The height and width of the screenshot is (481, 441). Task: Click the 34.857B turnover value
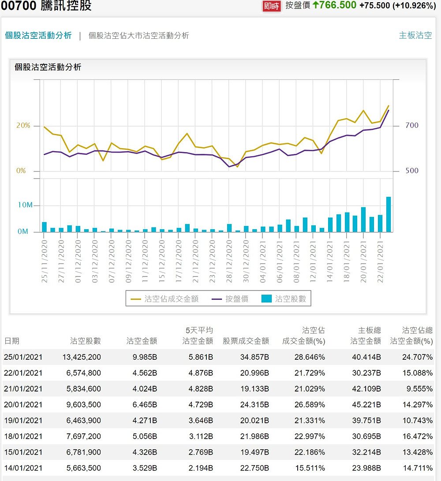coord(254,357)
